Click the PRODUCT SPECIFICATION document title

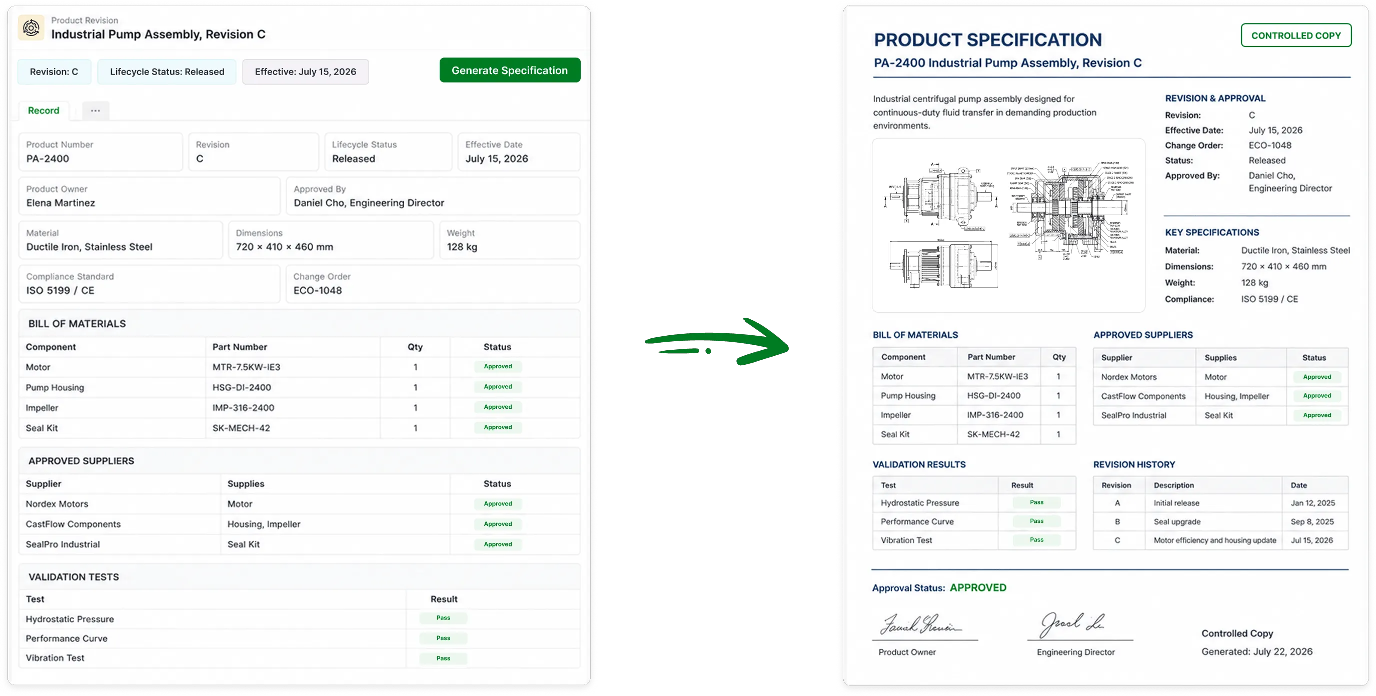[x=988, y=40]
